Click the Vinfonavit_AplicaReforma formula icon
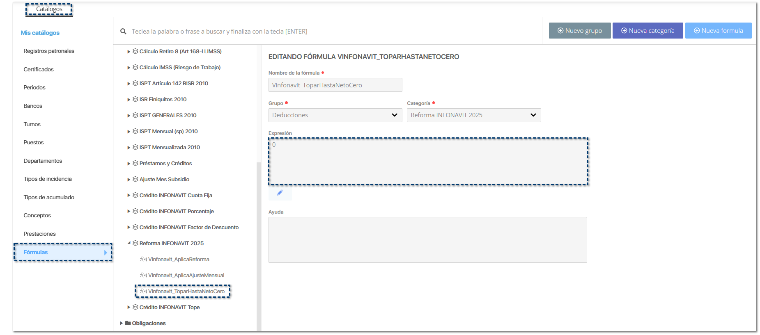760x335 pixels. click(x=143, y=259)
